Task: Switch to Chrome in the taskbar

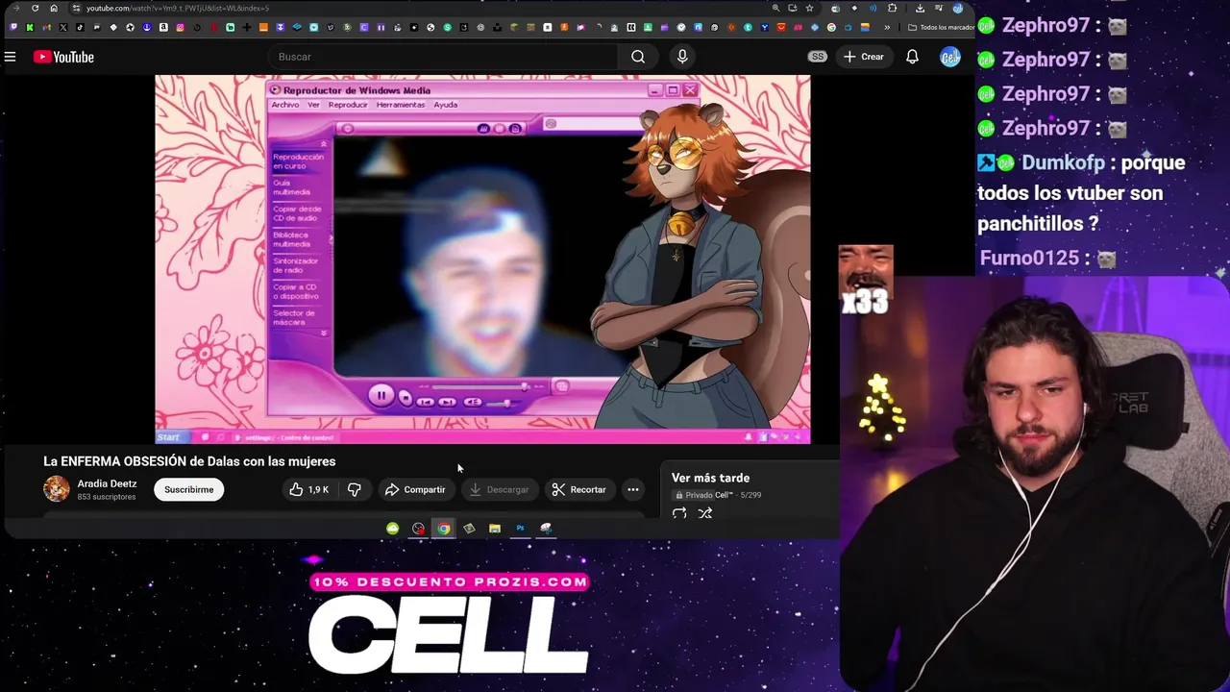Action: (444, 529)
